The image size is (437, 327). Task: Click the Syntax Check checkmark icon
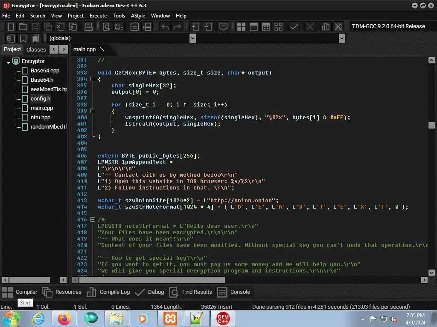tap(294, 27)
